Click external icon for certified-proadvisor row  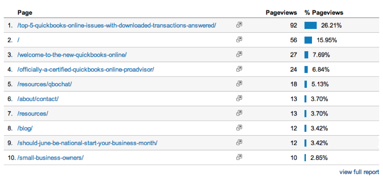pyautogui.click(x=239, y=69)
